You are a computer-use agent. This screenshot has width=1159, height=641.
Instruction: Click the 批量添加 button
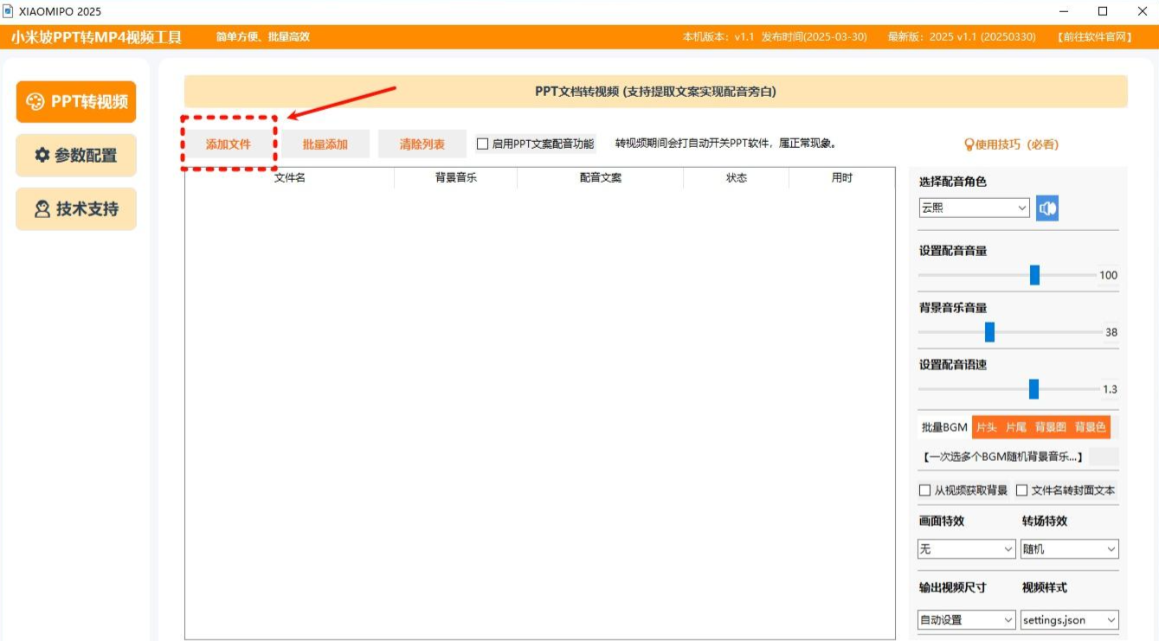[325, 144]
